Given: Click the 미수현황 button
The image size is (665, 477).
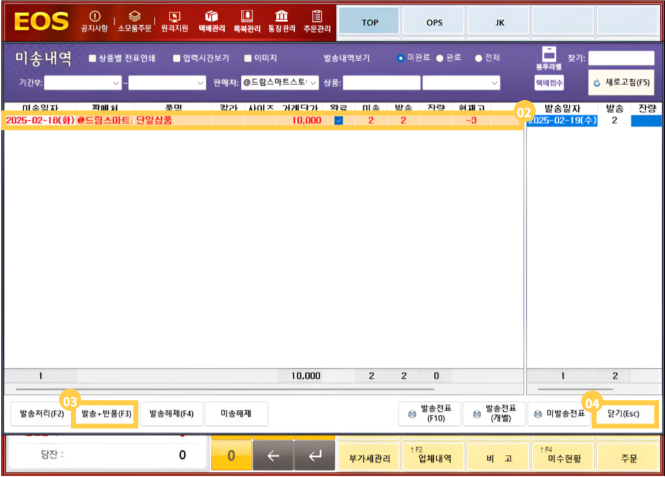Looking at the screenshot, I should tap(564, 457).
